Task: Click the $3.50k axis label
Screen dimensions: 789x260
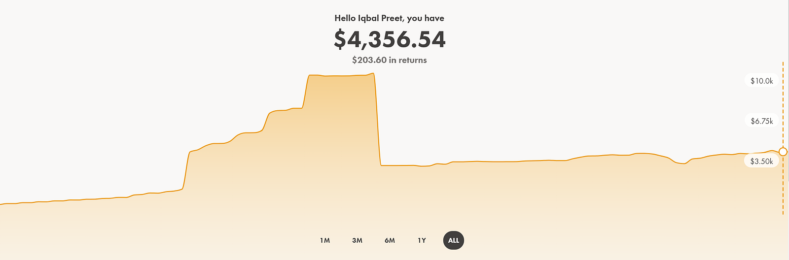Action: pos(761,162)
